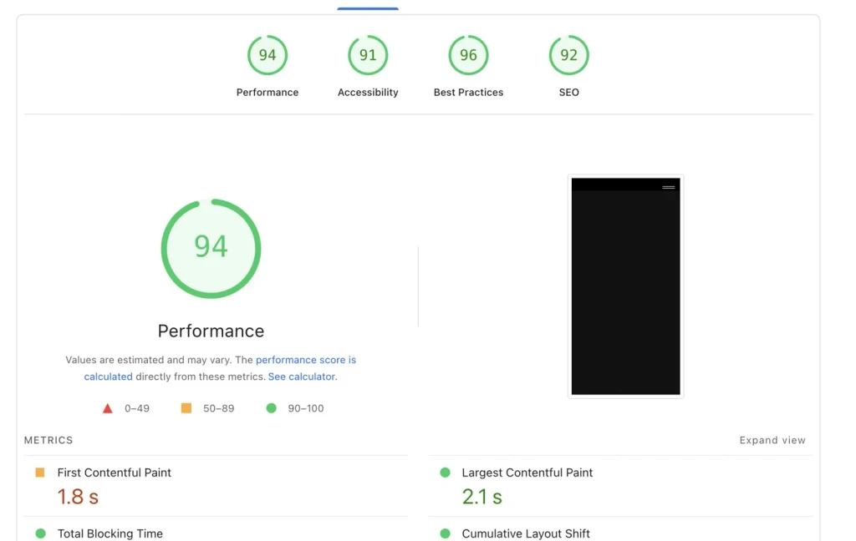Click the green dot next to Total Blocking Time
The width and height of the screenshot is (856, 541).
pos(40,533)
